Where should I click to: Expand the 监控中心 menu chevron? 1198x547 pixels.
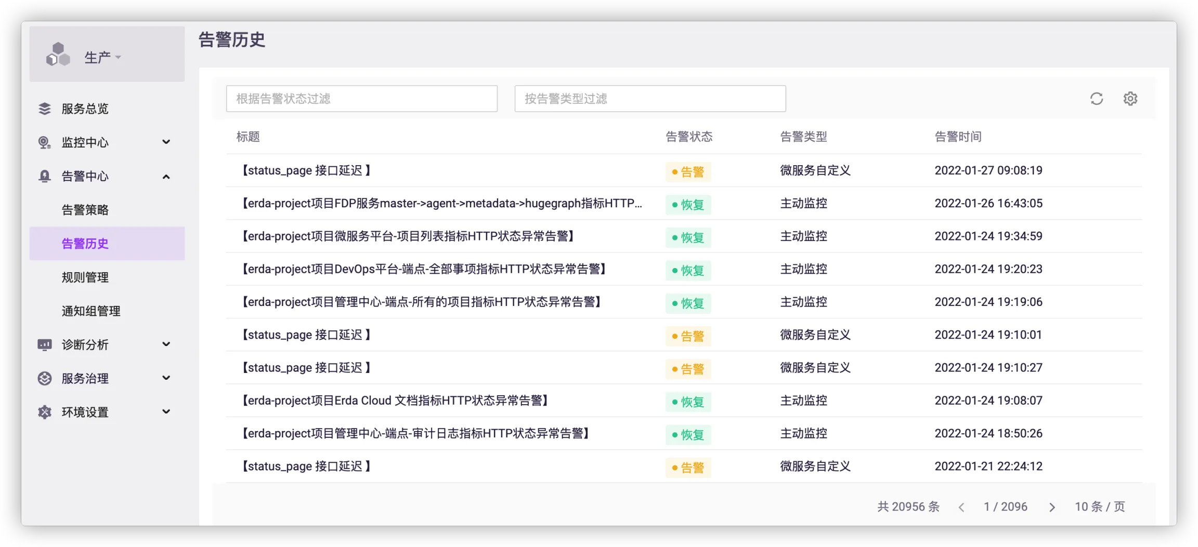pyautogui.click(x=166, y=142)
